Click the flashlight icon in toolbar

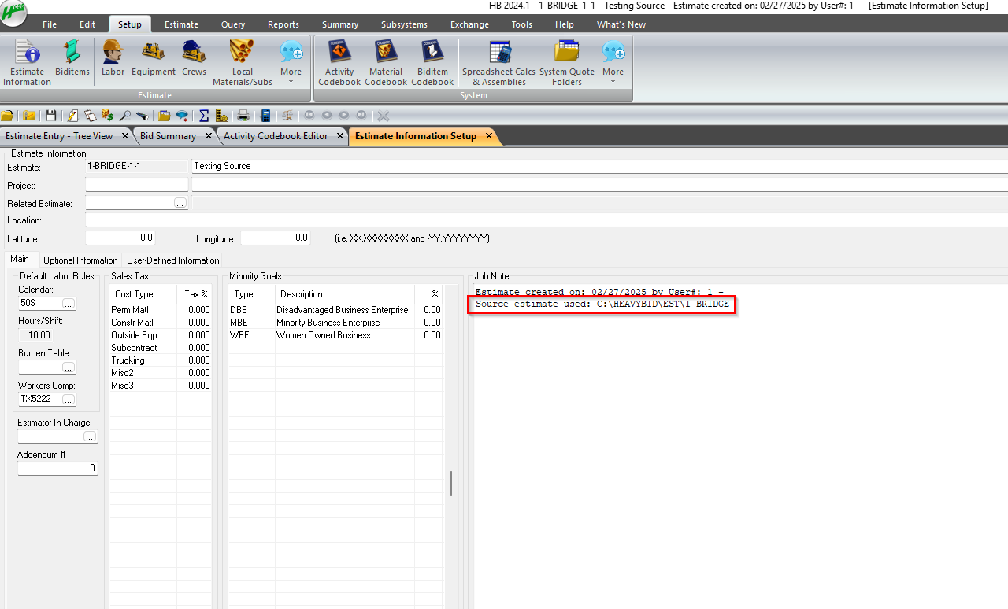click(x=142, y=116)
